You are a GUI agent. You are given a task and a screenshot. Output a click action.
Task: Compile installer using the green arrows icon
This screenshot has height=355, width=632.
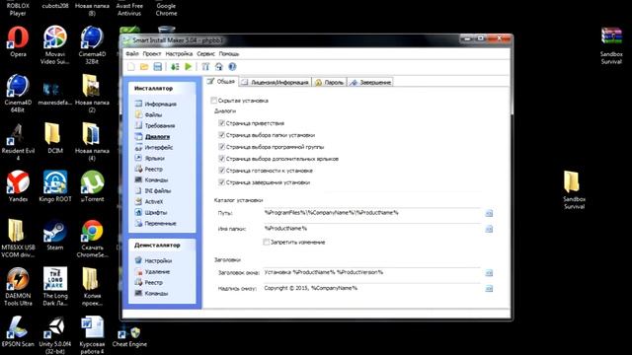[x=175, y=67]
